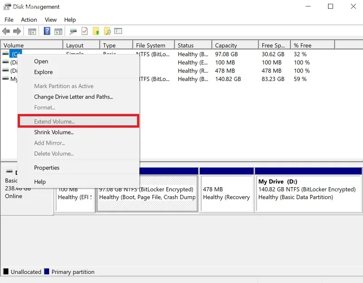The height and width of the screenshot is (283, 363).
Task: Select Shrink Volume from context menu
Action: [54, 132]
